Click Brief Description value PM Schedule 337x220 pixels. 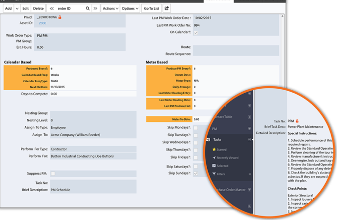[60, 190]
